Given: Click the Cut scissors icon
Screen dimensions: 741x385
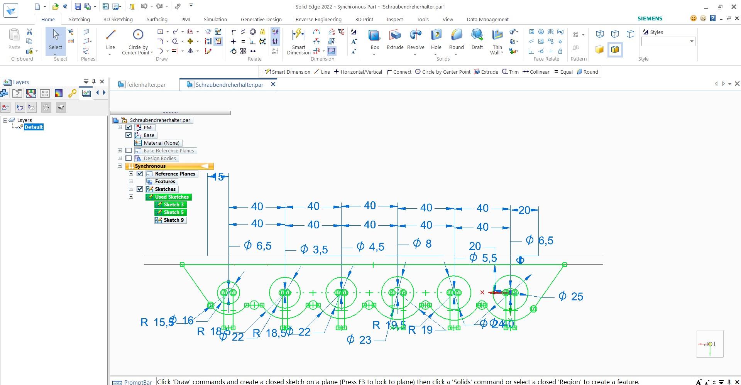Looking at the screenshot, I should pos(29,32).
